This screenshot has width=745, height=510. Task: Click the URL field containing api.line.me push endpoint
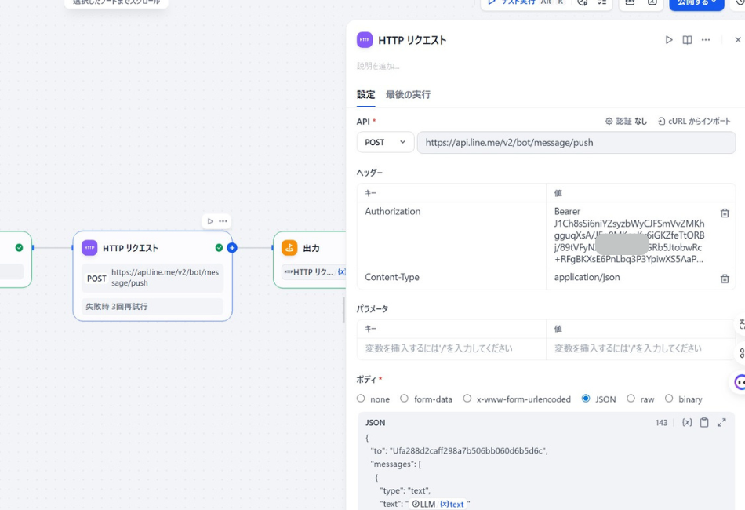point(576,142)
